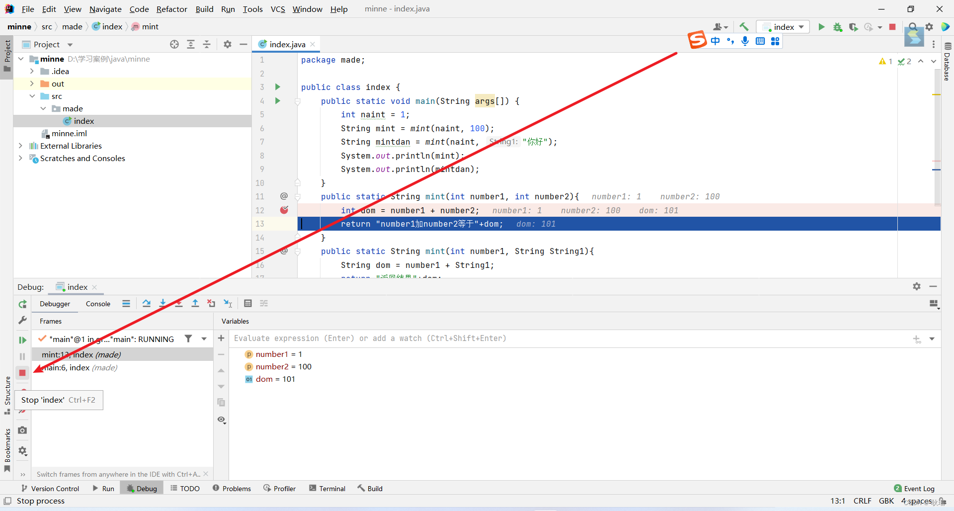
Task: Open the Event Log
Action: point(914,489)
